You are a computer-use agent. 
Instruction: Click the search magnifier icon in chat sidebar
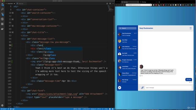[x=120, y=28]
